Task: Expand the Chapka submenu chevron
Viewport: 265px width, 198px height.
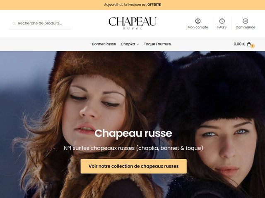Action: click(x=138, y=44)
